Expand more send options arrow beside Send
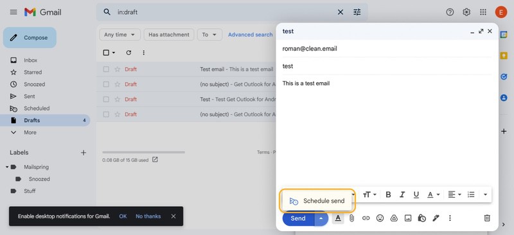This screenshot has width=514, height=235. tap(321, 218)
